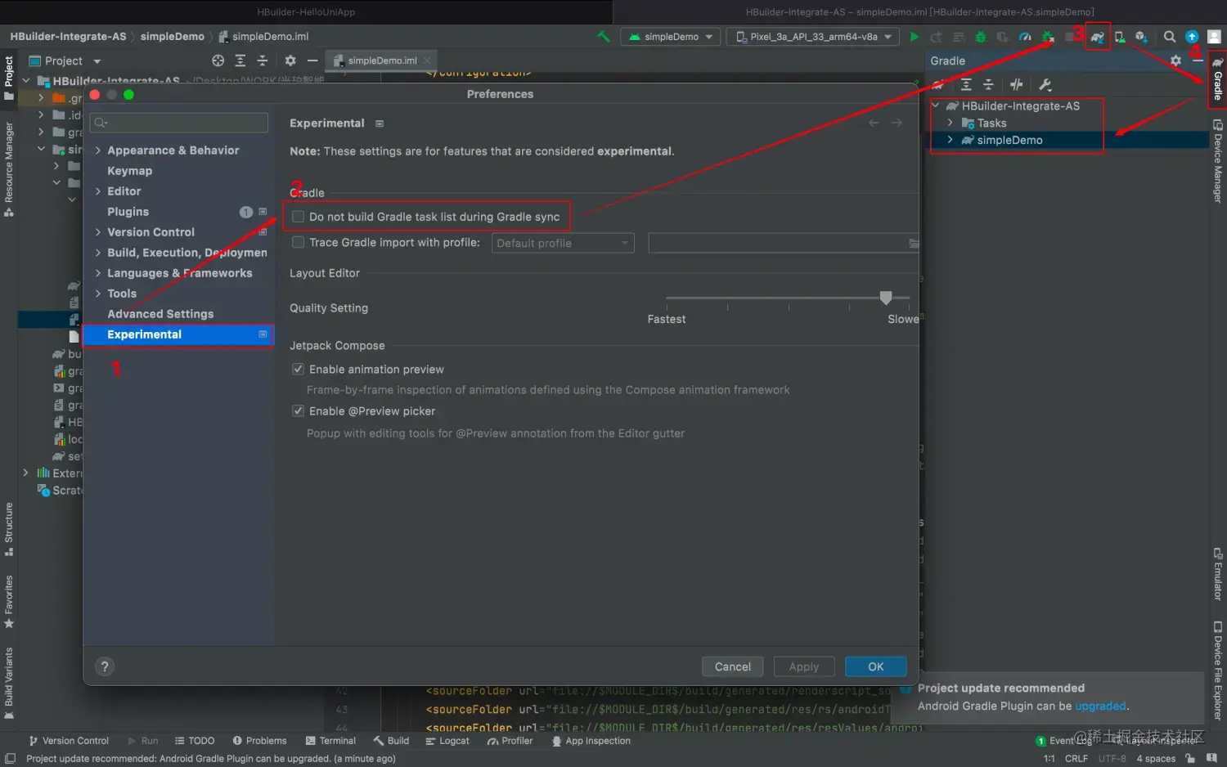
Task: Open the Device Manager toolbar icon
Action: 1120,37
